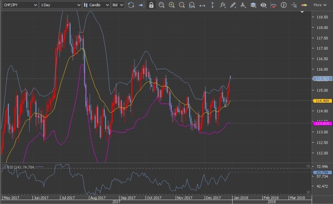Click the zoom in magnifier
The height and width of the screenshot is (204, 333).
pyautogui.click(x=172, y=5)
